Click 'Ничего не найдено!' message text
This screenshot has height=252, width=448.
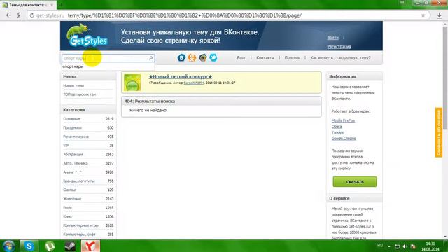pos(148,110)
